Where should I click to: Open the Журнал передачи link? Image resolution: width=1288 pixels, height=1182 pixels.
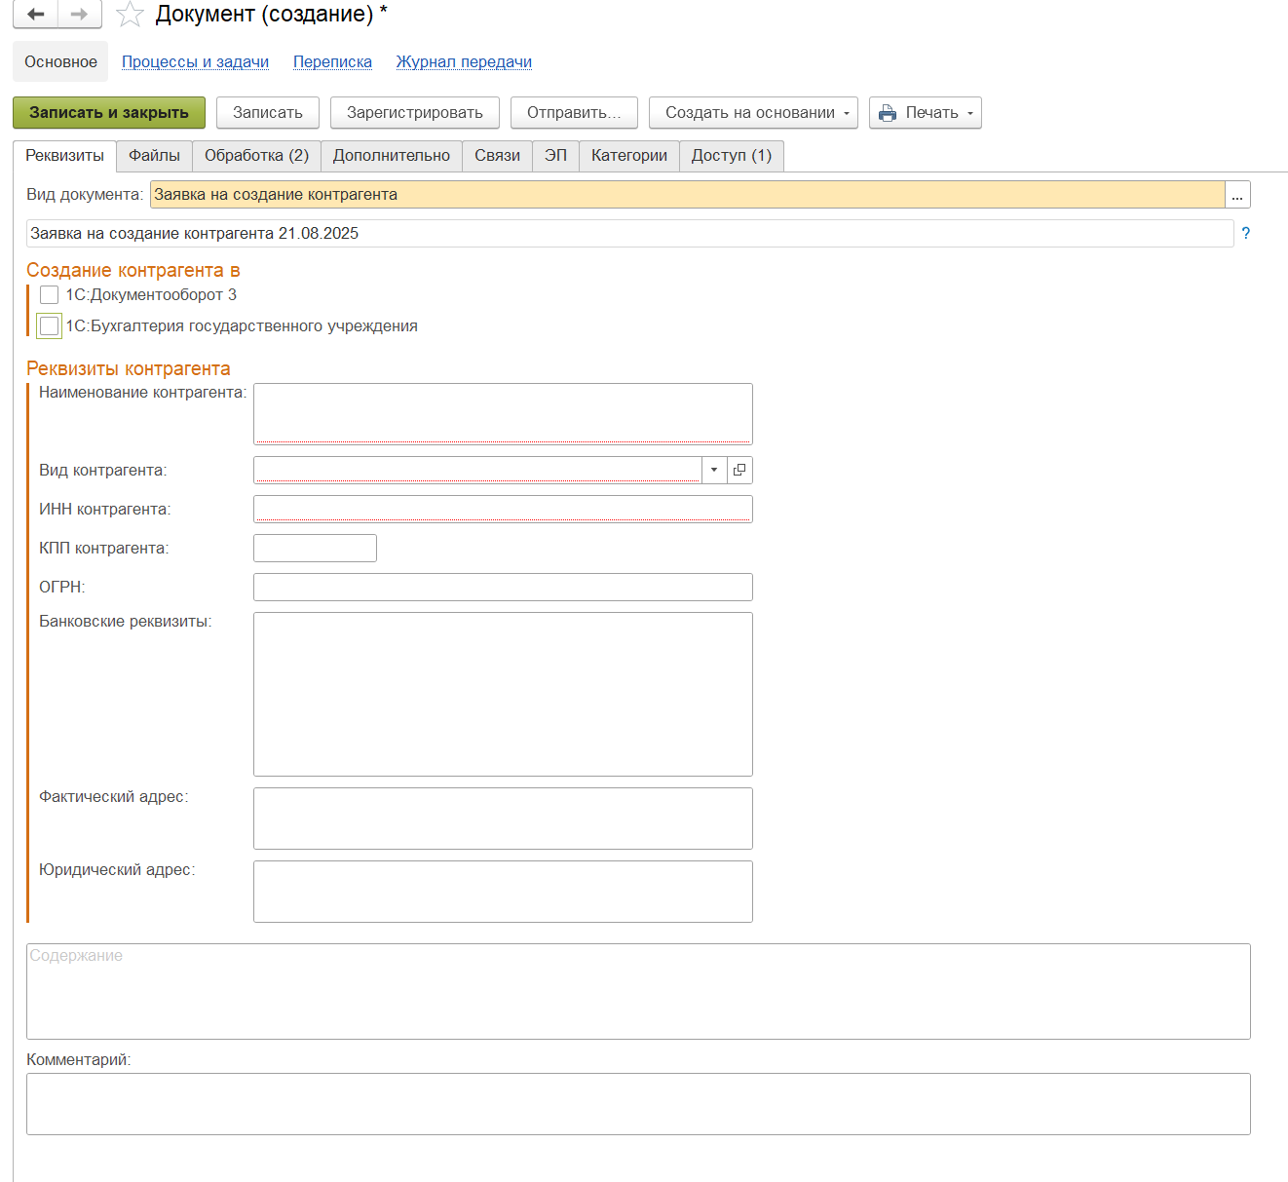click(x=464, y=62)
